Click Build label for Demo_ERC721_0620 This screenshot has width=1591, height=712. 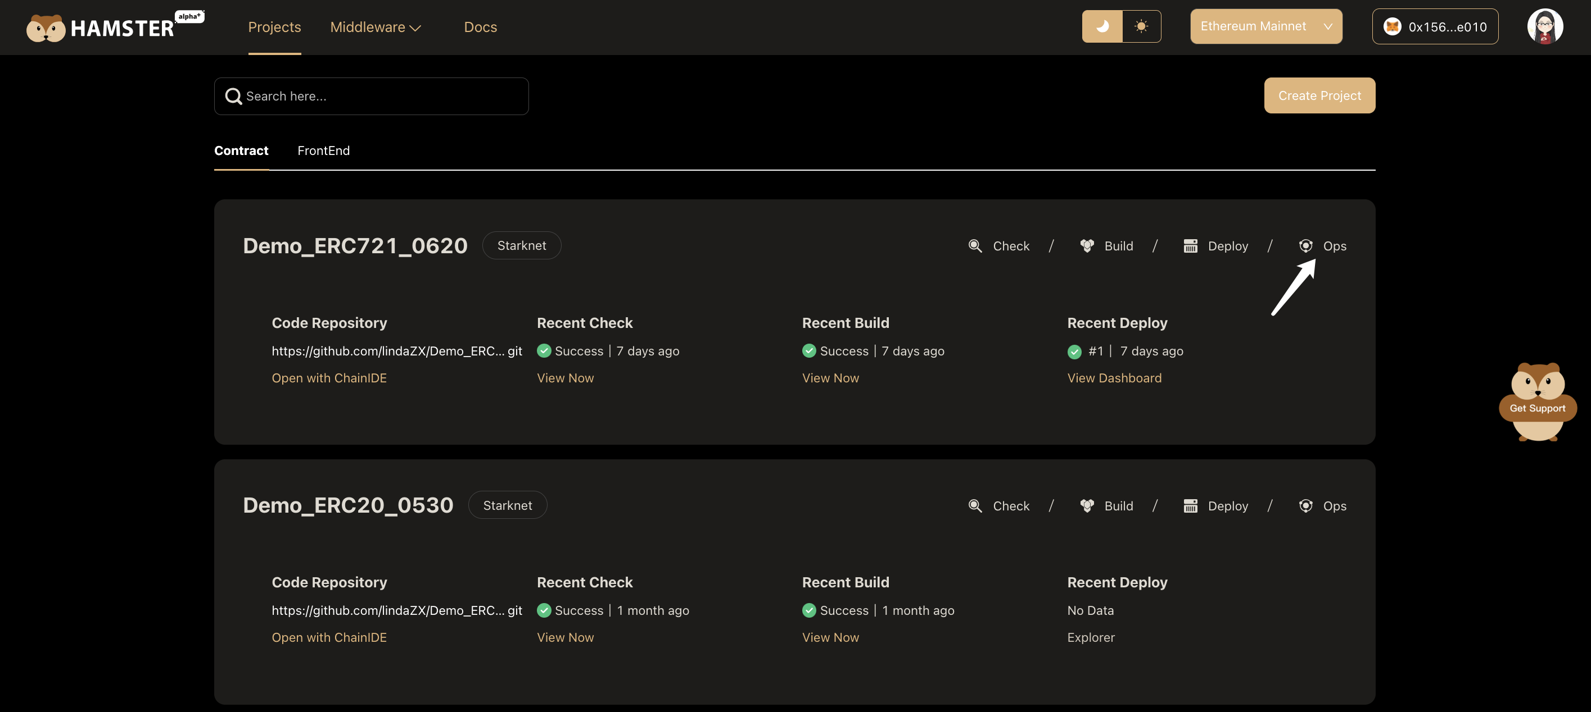click(x=1119, y=246)
